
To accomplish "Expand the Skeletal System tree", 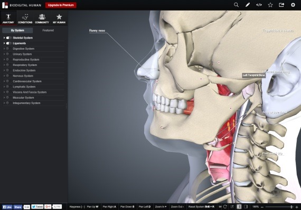I will click(x=4, y=38).
